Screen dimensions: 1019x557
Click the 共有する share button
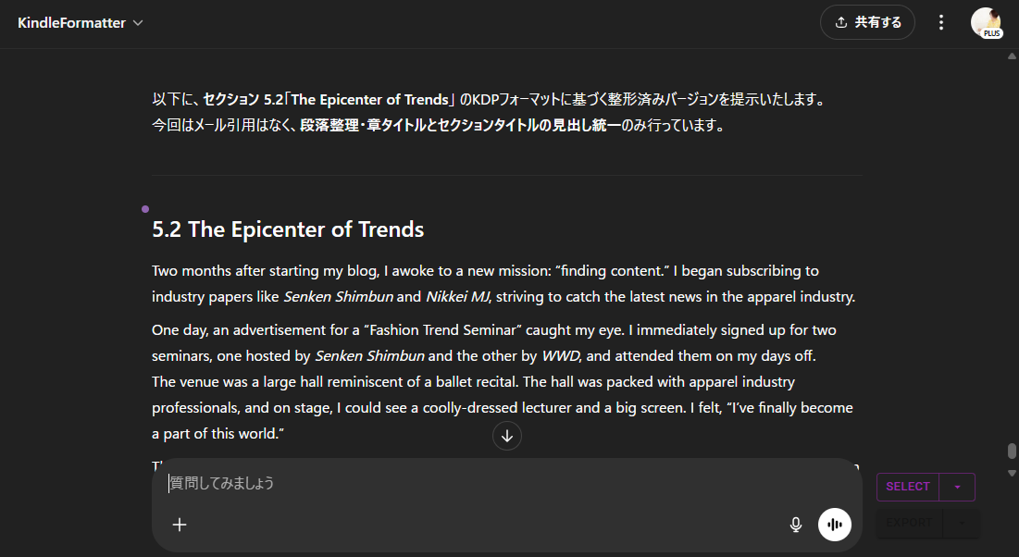pos(867,22)
